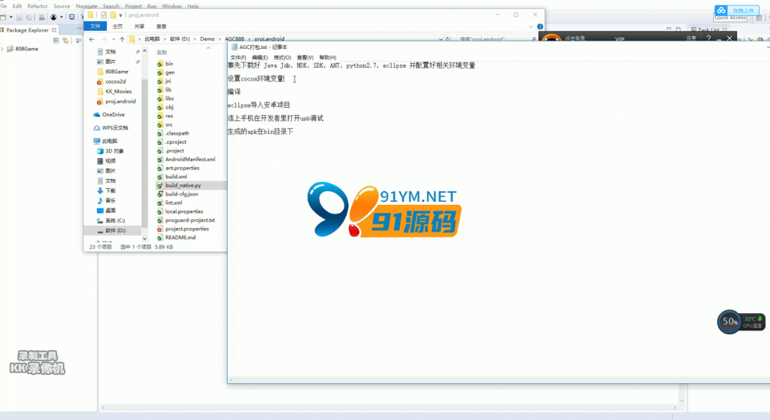Screen dimensions: 770x420
Task: Select the obj folder icon
Action: click(x=159, y=107)
